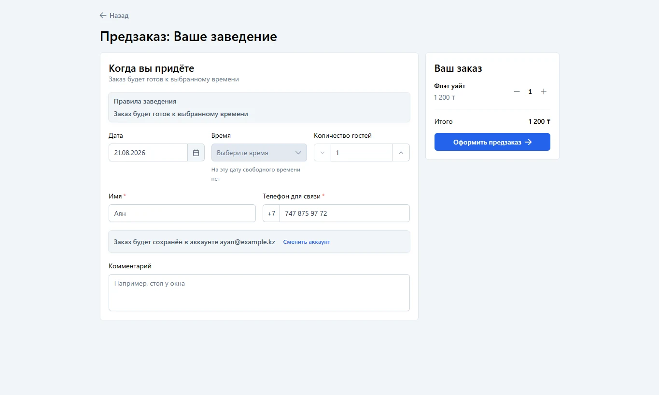The height and width of the screenshot is (395, 659).
Task: Open the calendar picker icon
Action: point(196,153)
